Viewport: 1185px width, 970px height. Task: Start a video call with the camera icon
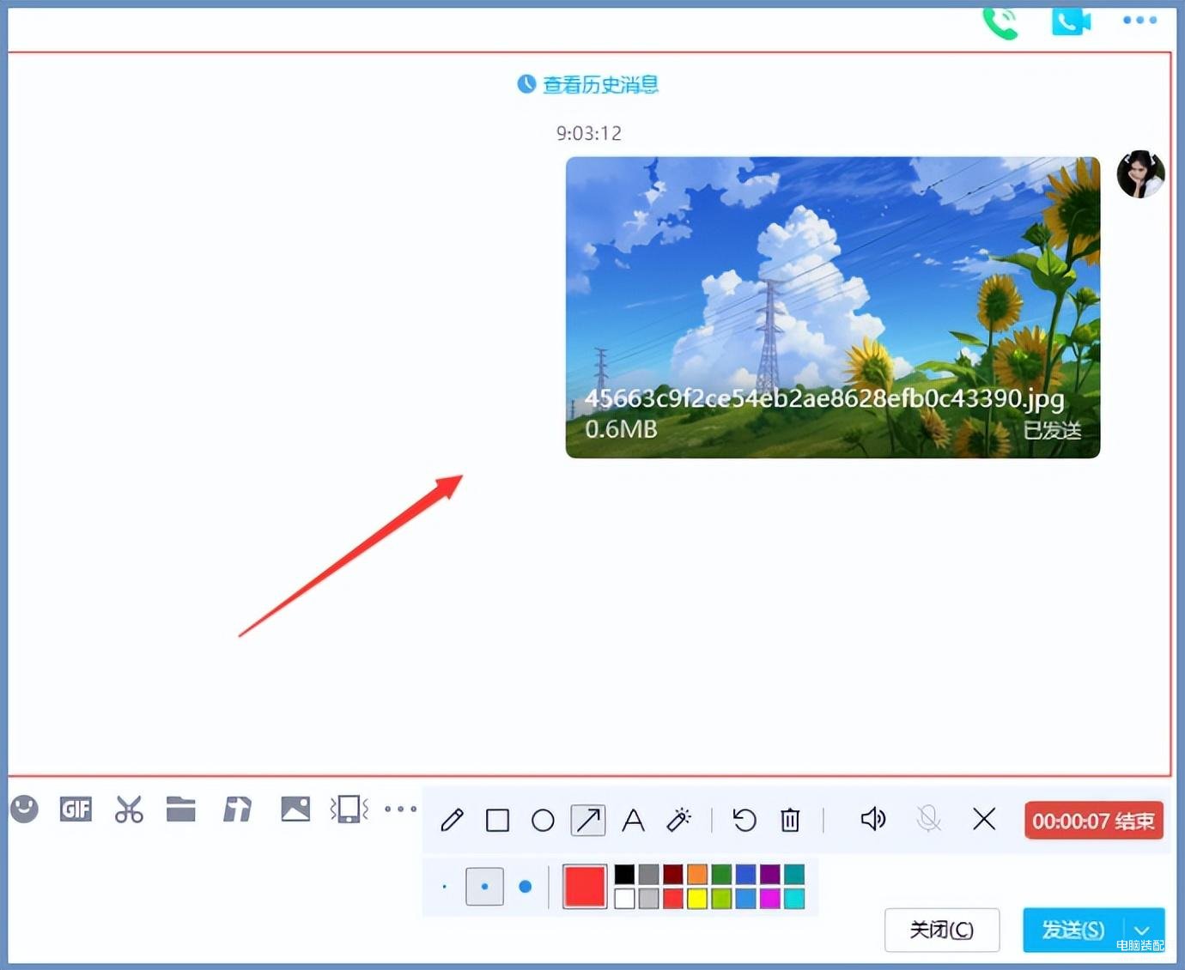(1071, 21)
